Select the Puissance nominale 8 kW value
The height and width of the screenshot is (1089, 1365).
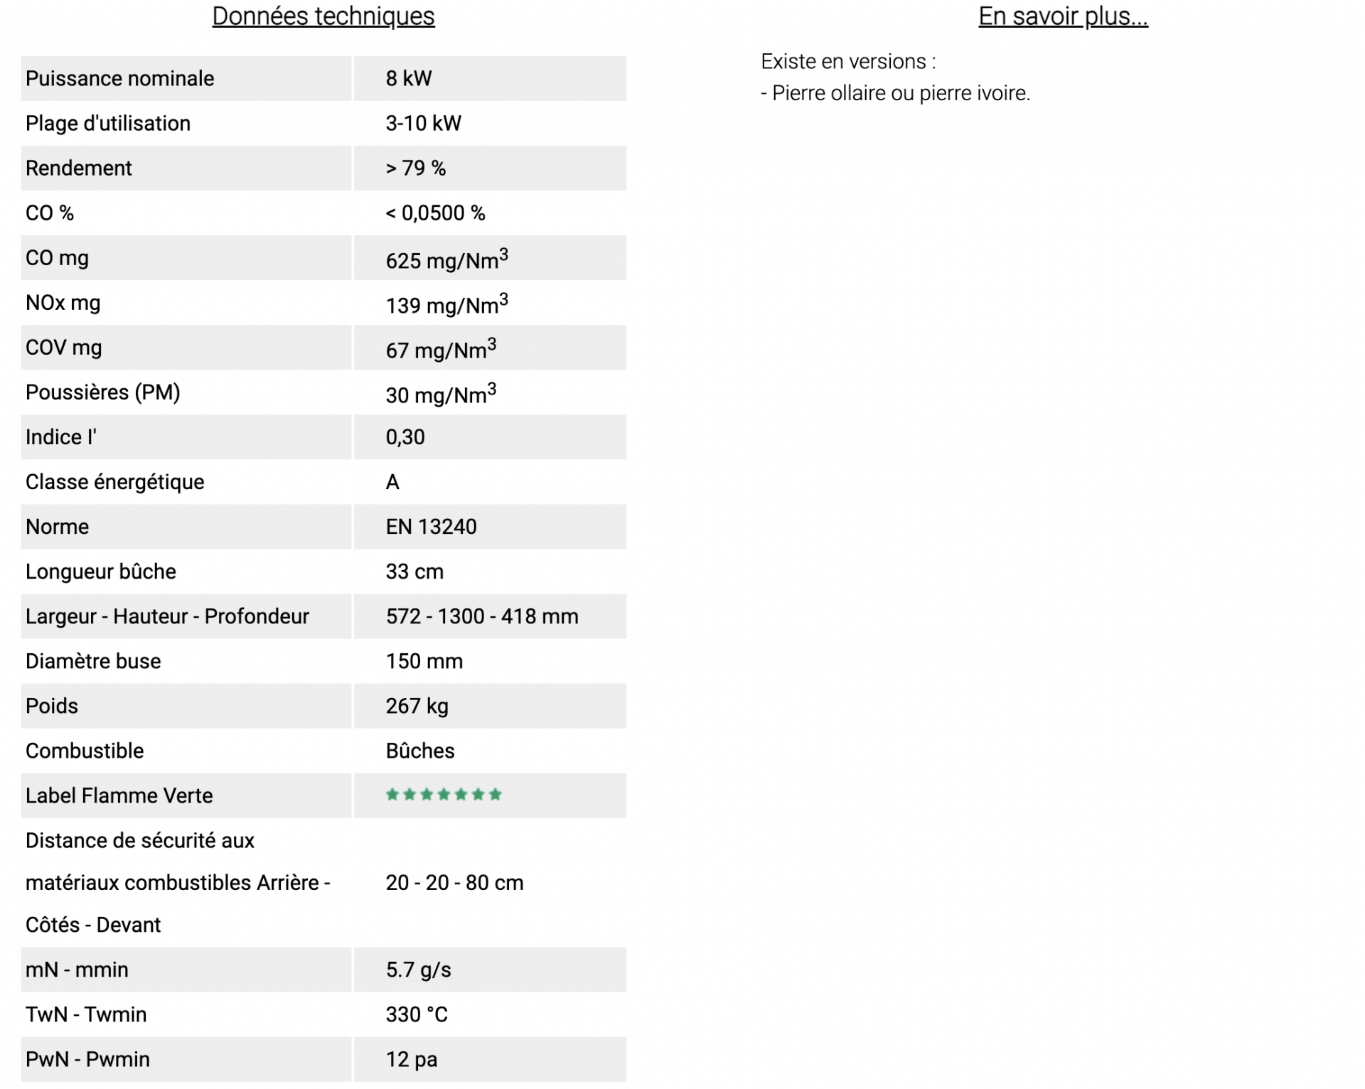[409, 78]
